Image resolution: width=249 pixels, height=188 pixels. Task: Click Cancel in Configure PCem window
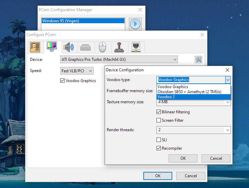point(190,176)
